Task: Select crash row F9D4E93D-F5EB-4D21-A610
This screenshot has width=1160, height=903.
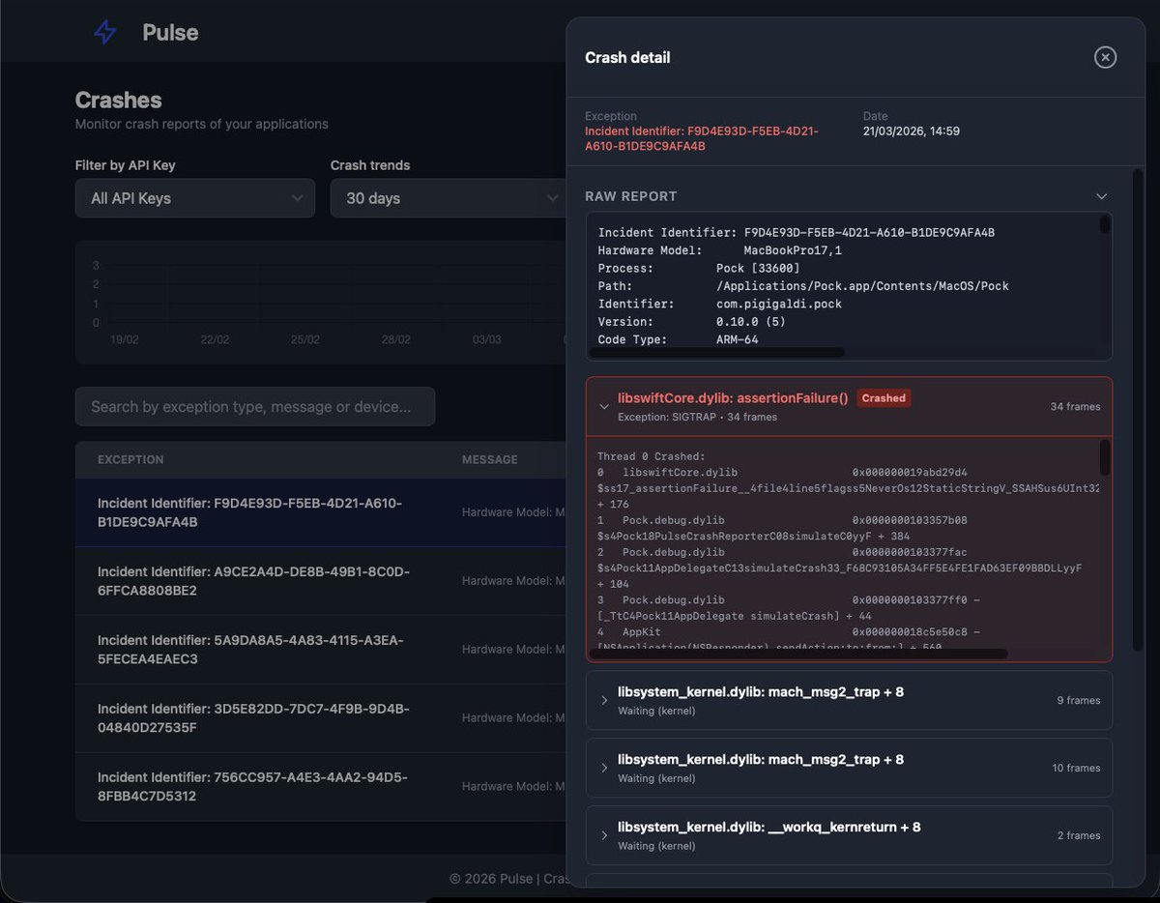Action: 321,512
